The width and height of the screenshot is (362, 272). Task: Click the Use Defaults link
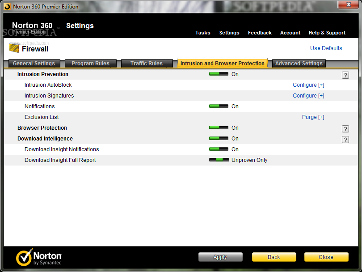[x=326, y=48]
